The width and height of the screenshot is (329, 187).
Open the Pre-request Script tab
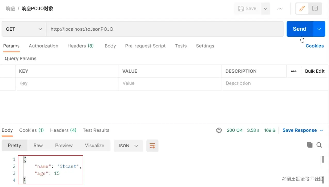click(x=145, y=46)
